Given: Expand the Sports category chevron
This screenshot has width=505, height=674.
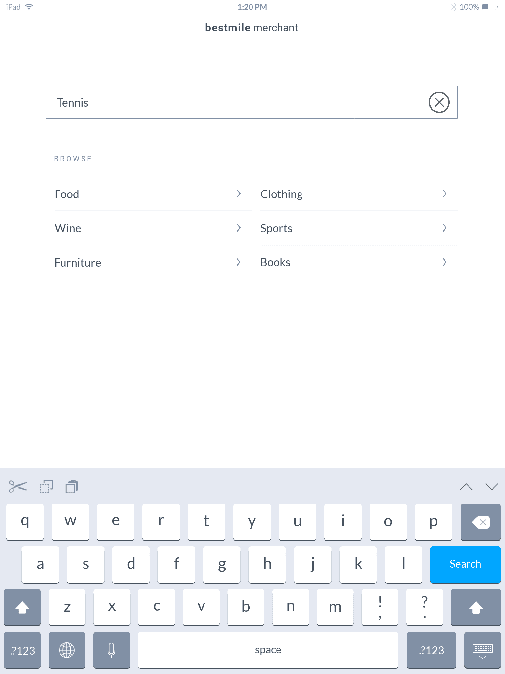Looking at the screenshot, I should click(x=445, y=228).
